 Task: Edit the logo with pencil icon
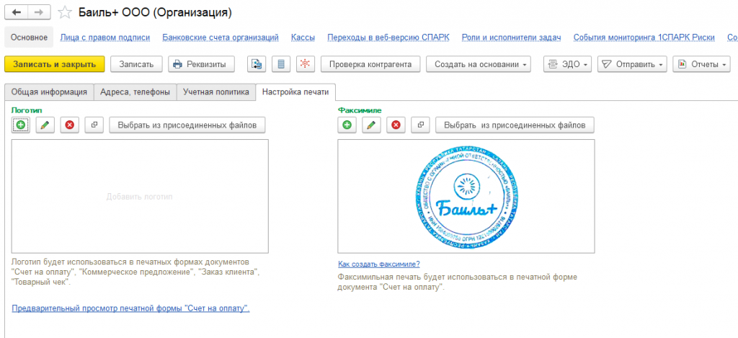[45, 125]
